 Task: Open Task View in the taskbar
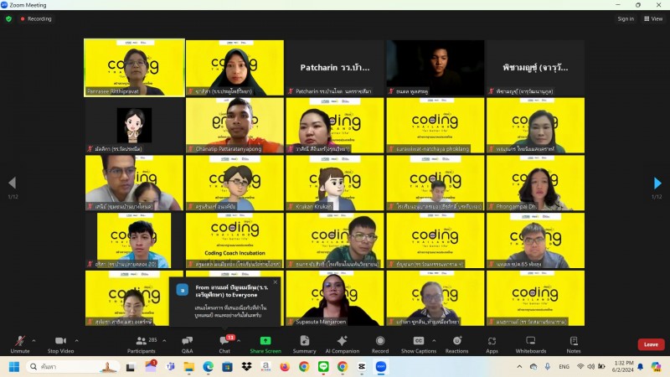131,367
